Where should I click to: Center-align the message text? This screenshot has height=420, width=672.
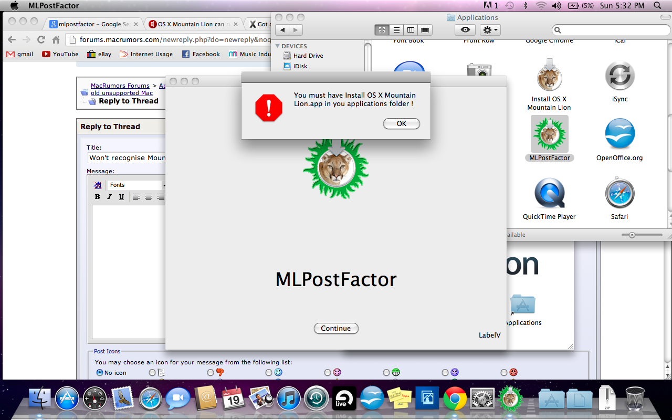[149, 197]
